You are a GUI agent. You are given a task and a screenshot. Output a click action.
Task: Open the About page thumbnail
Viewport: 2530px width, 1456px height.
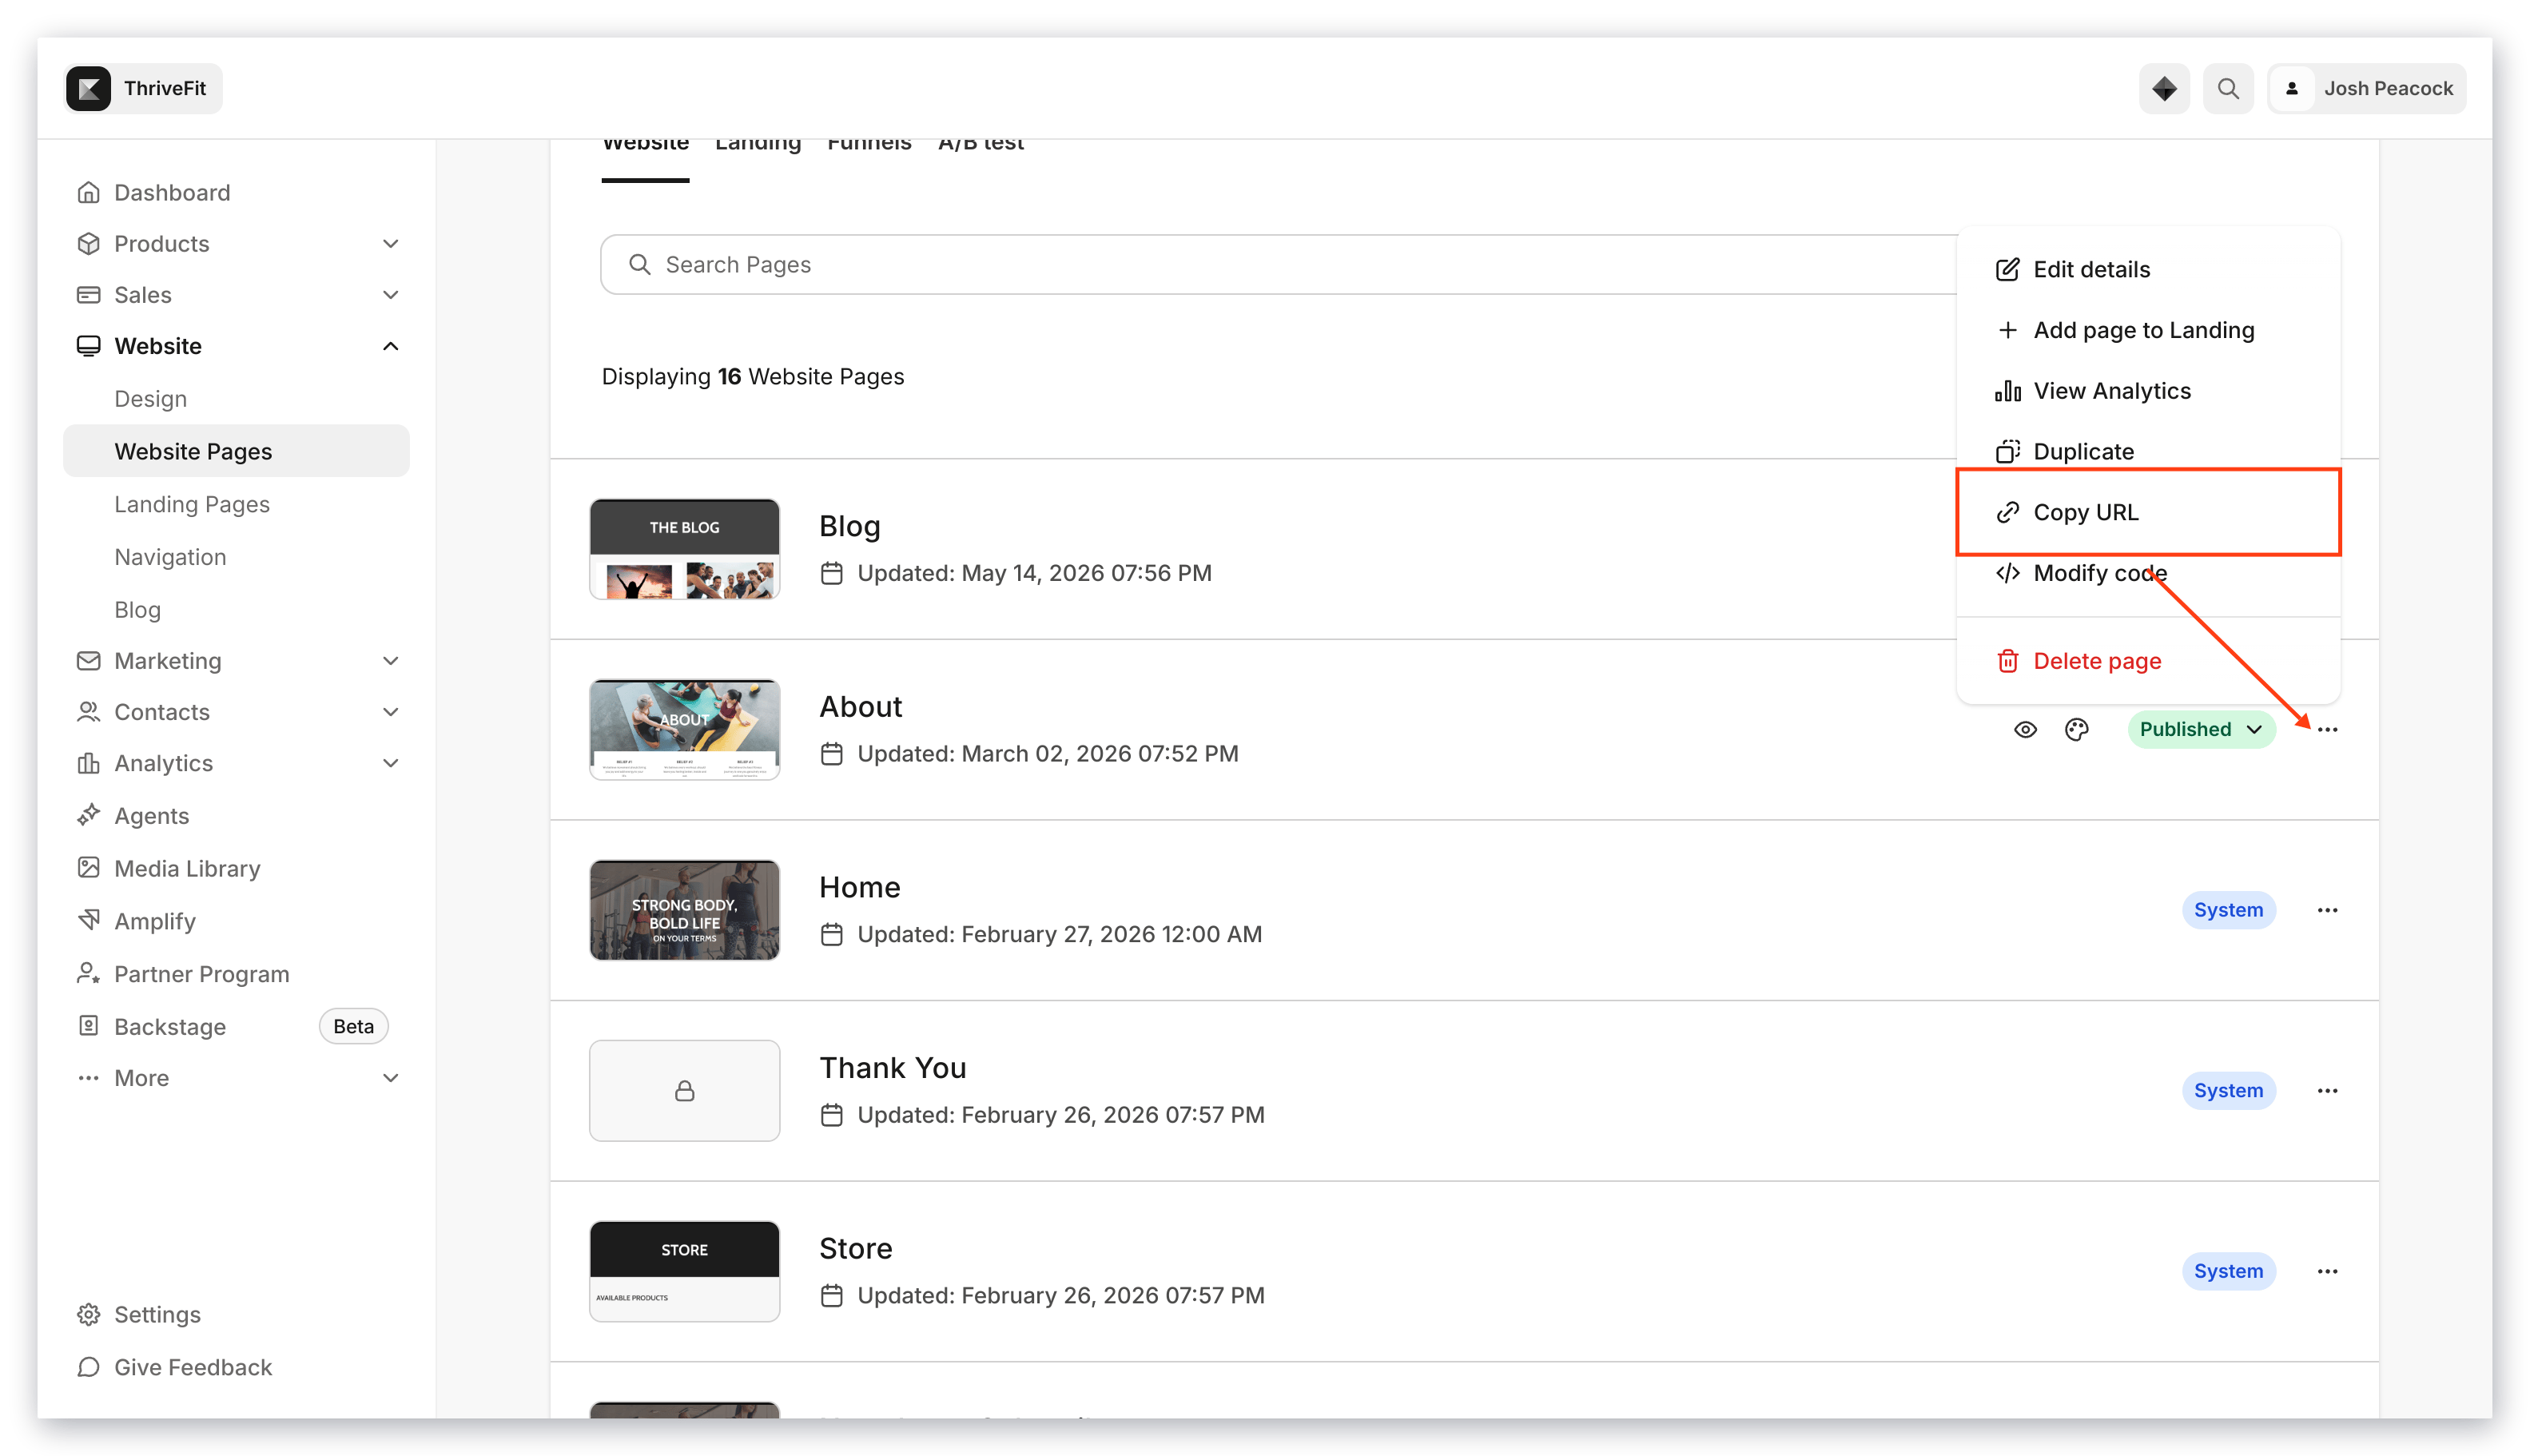point(684,729)
